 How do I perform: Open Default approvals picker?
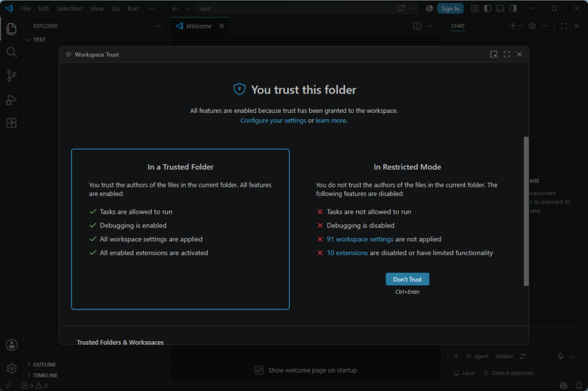(x=509, y=373)
